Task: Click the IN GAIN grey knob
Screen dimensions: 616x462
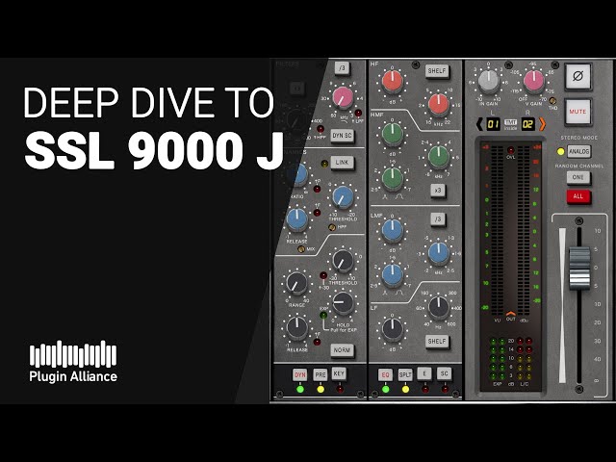Action: coord(488,81)
